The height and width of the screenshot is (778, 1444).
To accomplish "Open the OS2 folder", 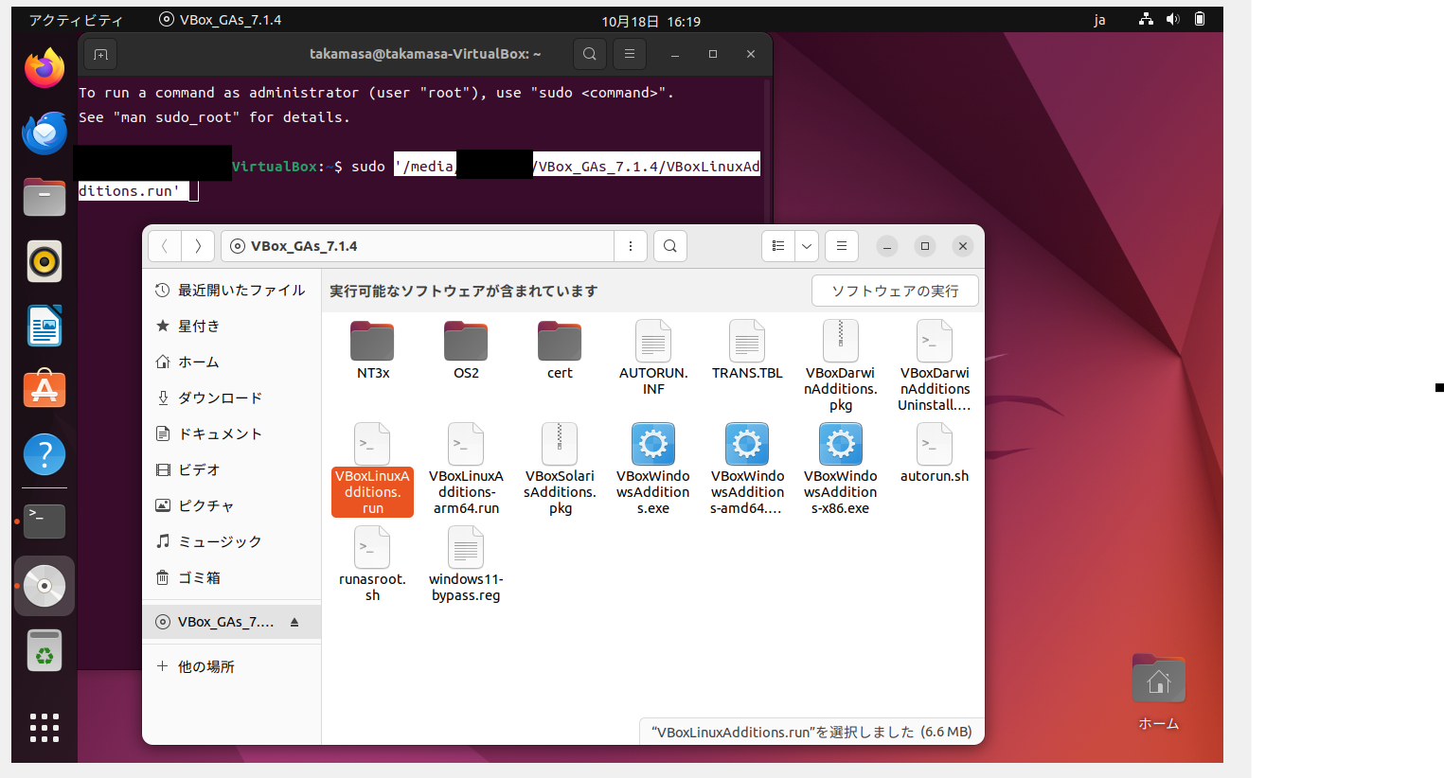I will click(x=466, y=349).
